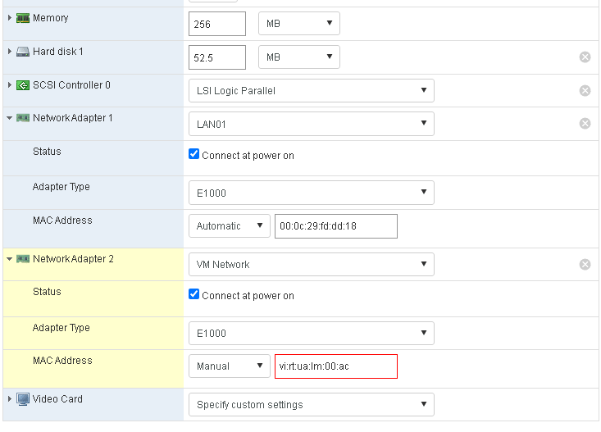
Task: Remove SCSI Controller 0 with its X icon
Action: (x=585, y=91)
